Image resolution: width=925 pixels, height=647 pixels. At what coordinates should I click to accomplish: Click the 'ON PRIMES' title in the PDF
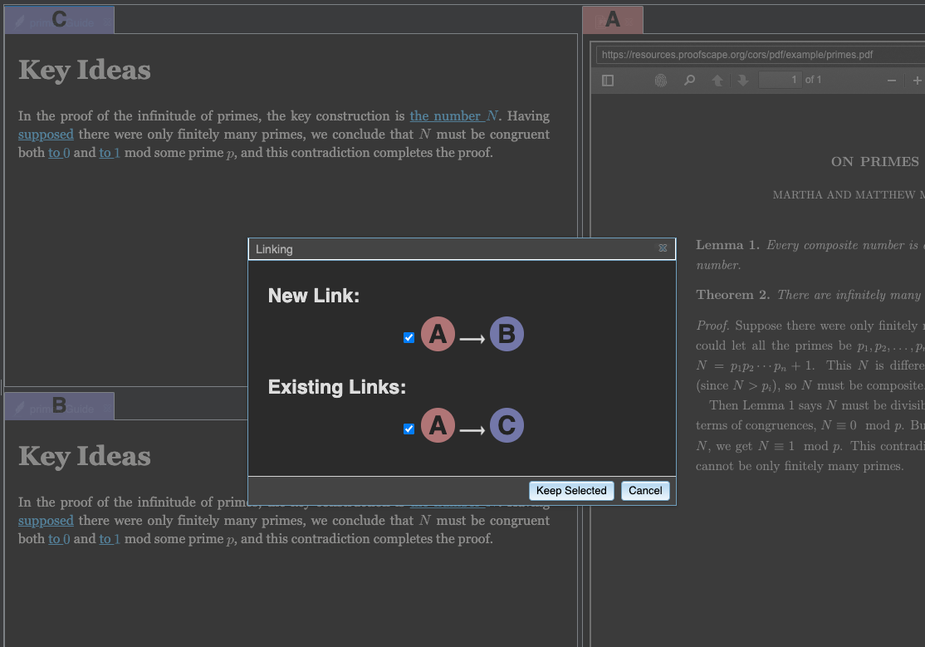click(875, 162)
